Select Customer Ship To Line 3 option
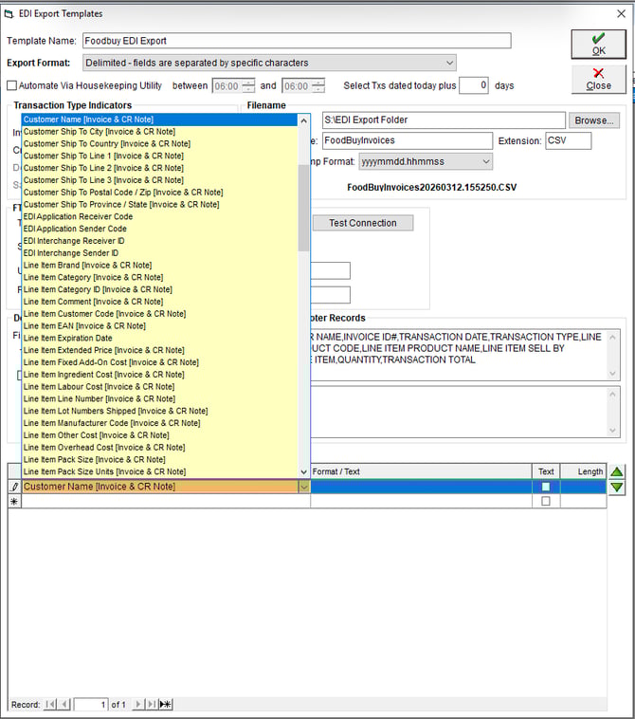The image size is (635, 719). [159, 180]
